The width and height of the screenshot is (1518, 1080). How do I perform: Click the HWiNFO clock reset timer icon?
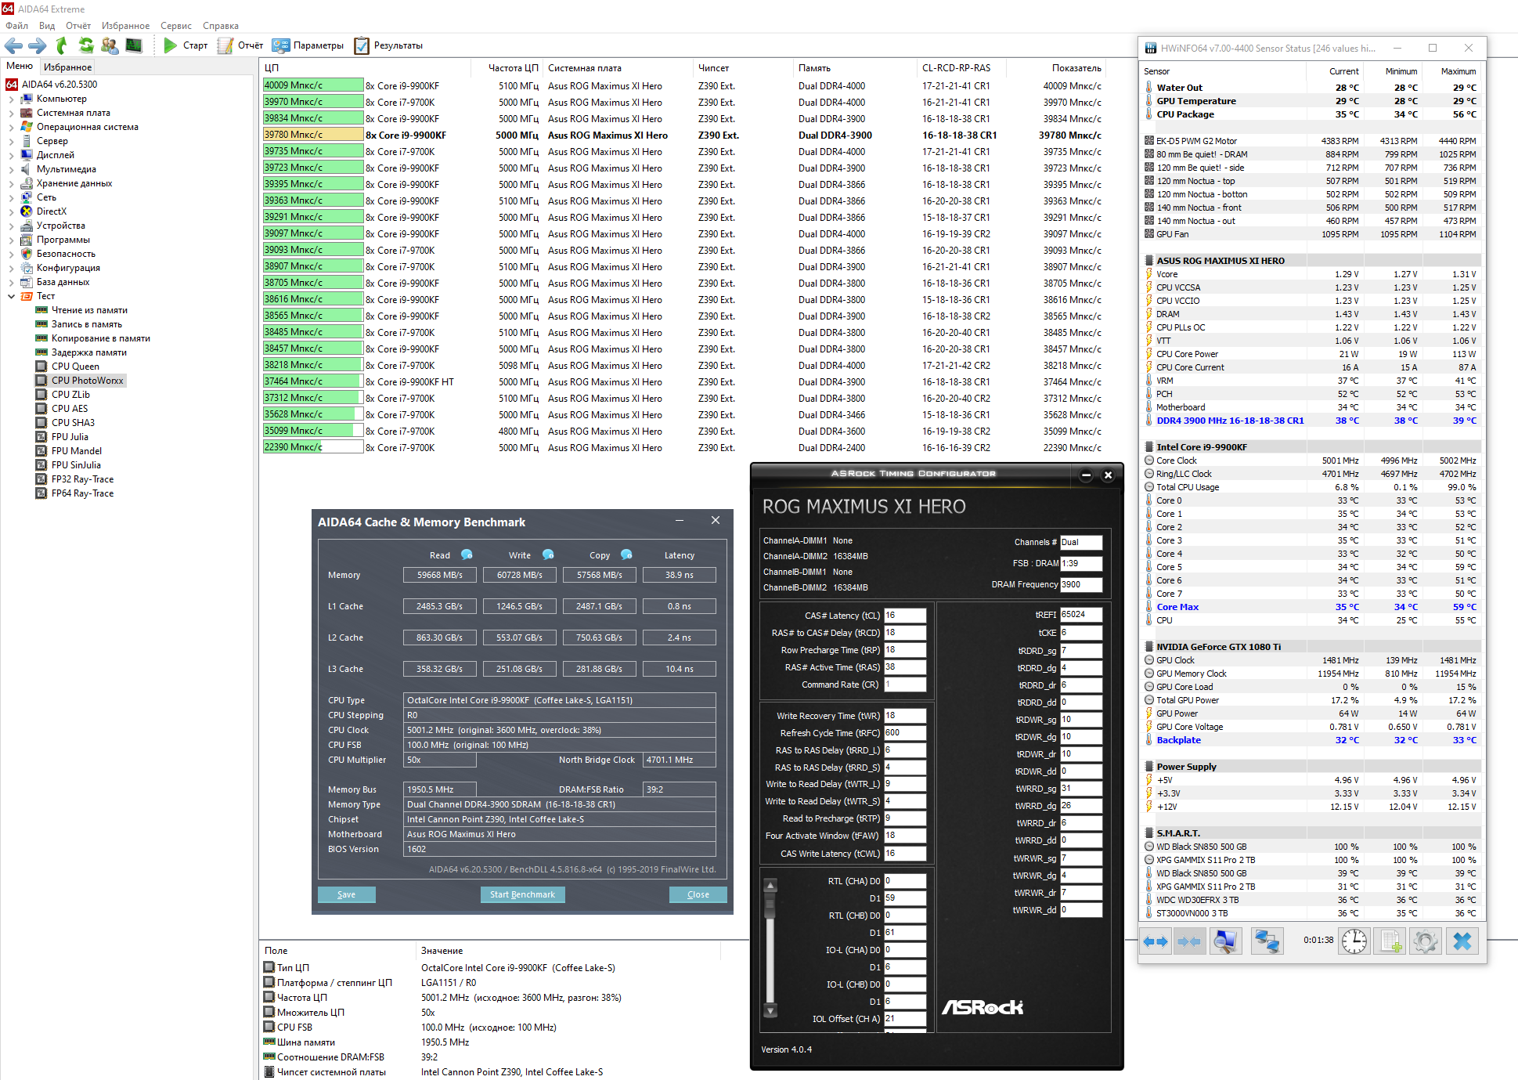1354,941
